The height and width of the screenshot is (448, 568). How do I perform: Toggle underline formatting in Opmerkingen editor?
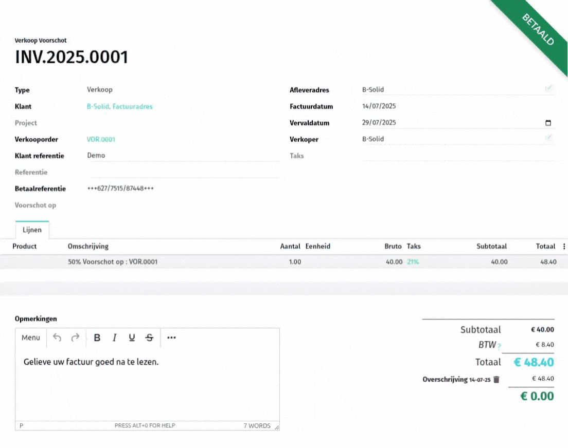132,338
